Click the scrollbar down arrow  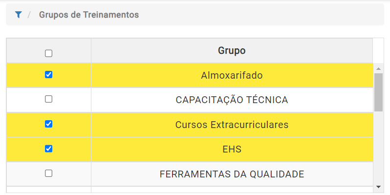click(x=379, y=187)
